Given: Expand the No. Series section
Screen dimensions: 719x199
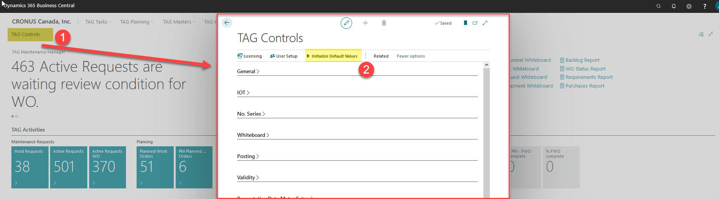Looking at the screenshot, I should coord(251,114).
